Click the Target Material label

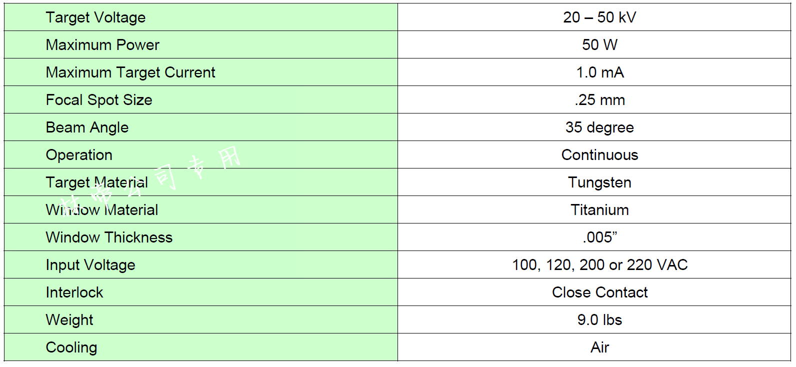96,182
